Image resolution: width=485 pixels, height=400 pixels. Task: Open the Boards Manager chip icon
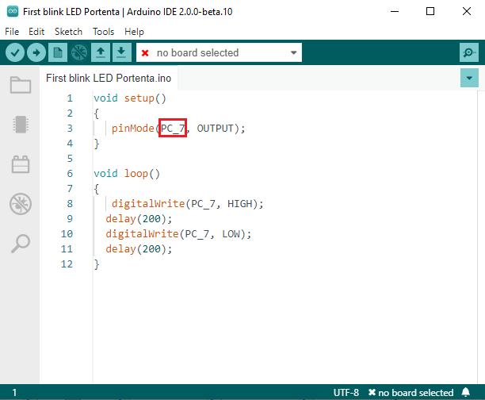pos(21,125)
